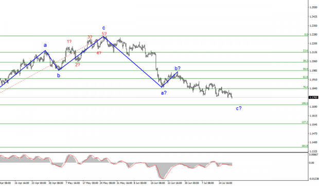
Task: Click the Fibonacci 0.0 level label
Action: [306, 35]
